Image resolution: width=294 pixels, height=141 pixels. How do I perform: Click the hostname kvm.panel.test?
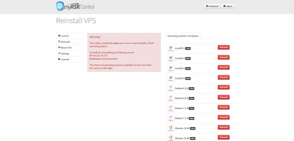tap(110, 59)
